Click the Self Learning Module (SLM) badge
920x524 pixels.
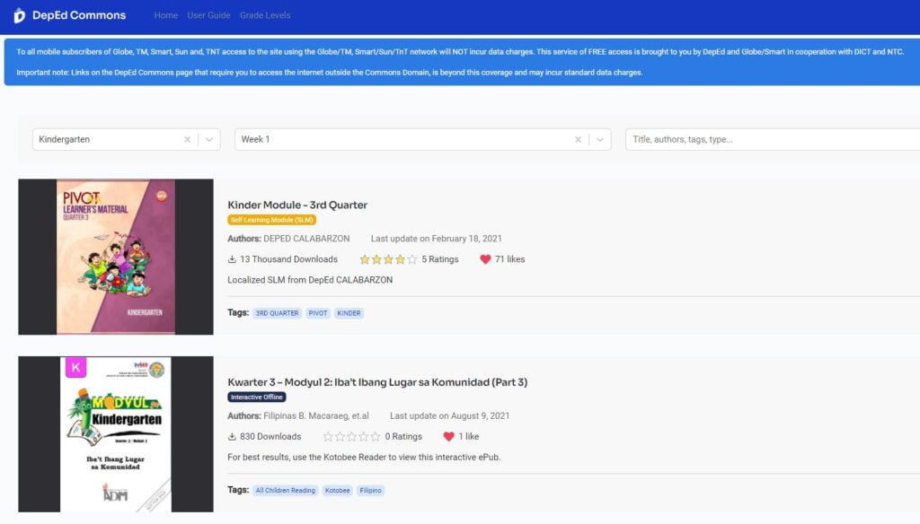(271, 220)
